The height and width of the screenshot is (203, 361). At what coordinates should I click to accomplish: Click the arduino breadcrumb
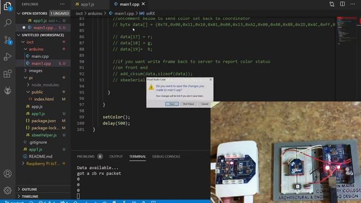point(95,14)
